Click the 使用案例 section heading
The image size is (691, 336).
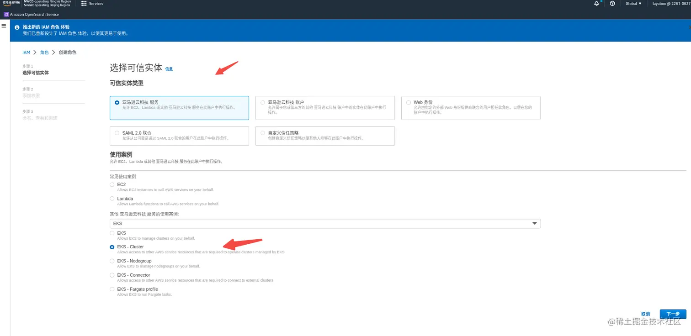[x=121, y=155]
